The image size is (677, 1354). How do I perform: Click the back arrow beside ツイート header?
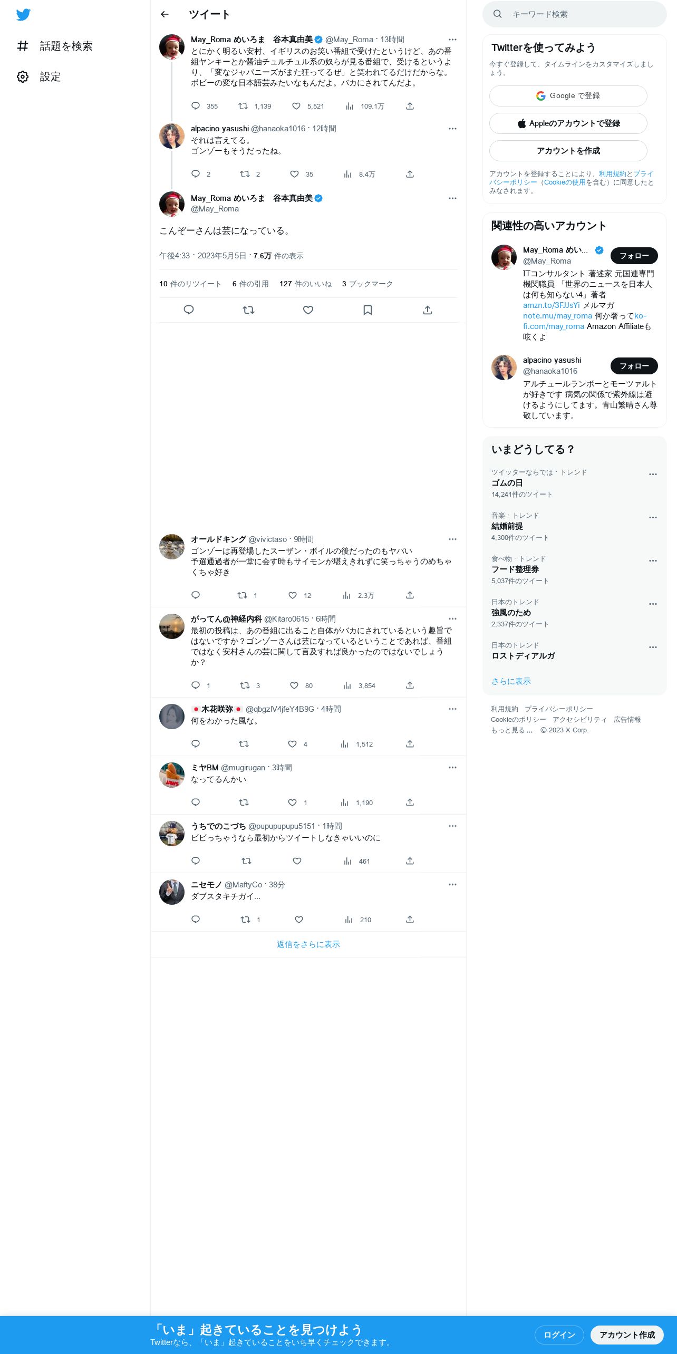(x=165, y=14)
